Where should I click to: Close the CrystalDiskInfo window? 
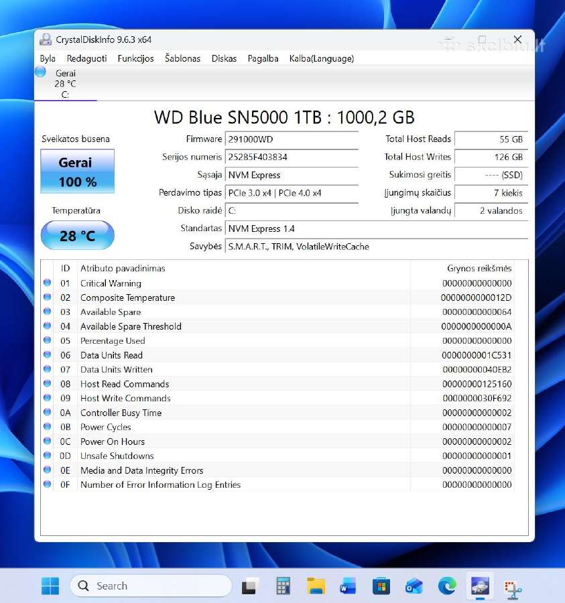517,40
